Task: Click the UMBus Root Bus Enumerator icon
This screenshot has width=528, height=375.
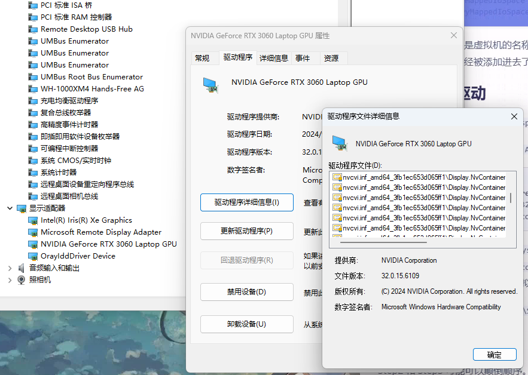Action: (33, 78)
